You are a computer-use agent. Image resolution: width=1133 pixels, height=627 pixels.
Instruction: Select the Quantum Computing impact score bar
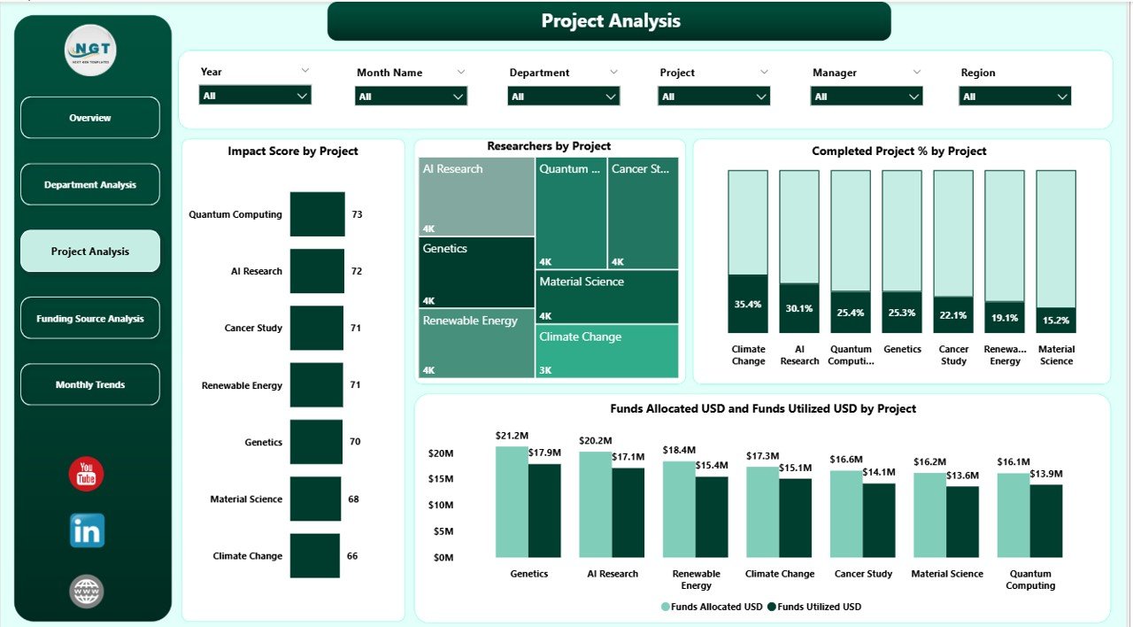(317, 213)
